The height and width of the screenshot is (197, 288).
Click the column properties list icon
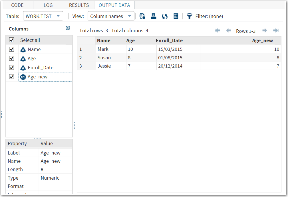coord(176,16)
